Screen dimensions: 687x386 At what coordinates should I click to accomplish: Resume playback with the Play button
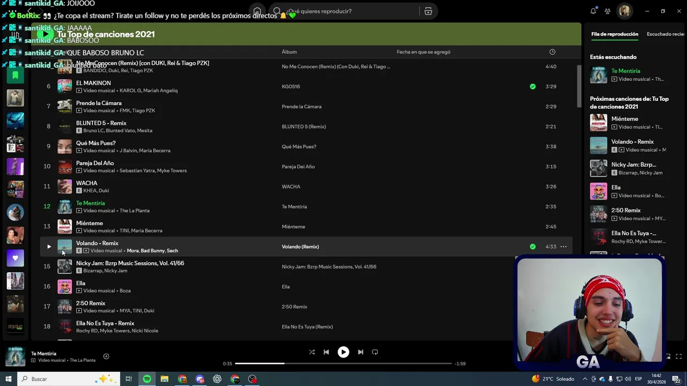[x=343, y=352]
